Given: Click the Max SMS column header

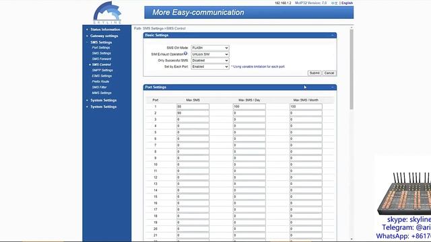Looking at the screenshot, I should 193,100.
